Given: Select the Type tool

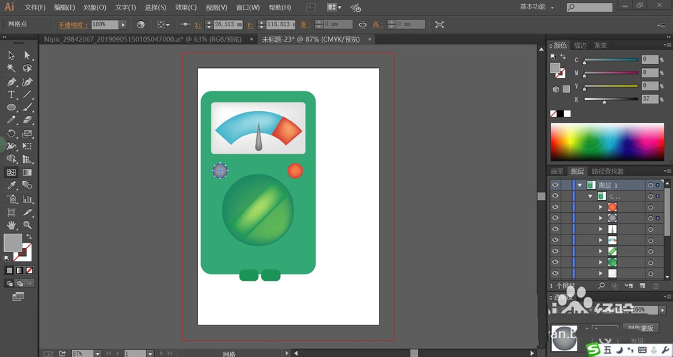Looking at the screenshot, I should point(11,94).
